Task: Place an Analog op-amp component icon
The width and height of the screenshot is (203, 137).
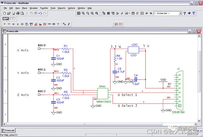Action: click(22, 24)
